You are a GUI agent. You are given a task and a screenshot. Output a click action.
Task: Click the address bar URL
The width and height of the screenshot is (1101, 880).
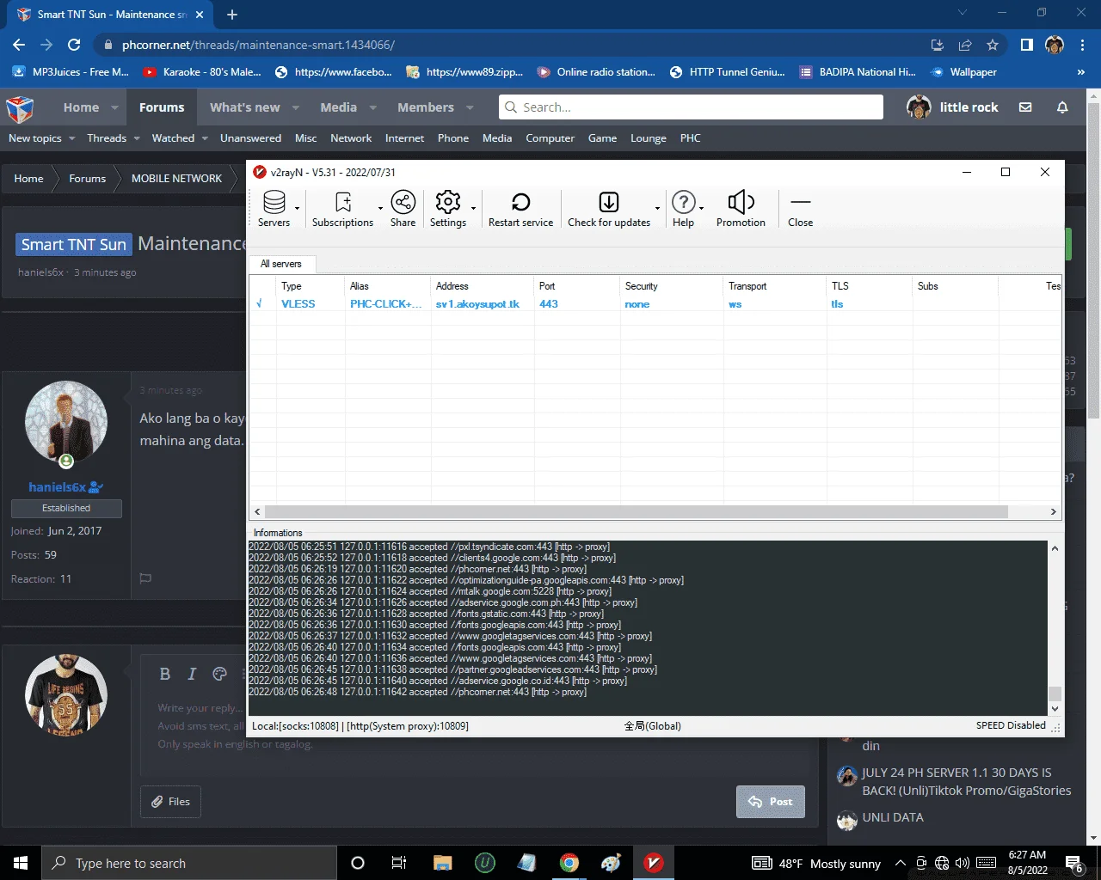pos(258,45)
